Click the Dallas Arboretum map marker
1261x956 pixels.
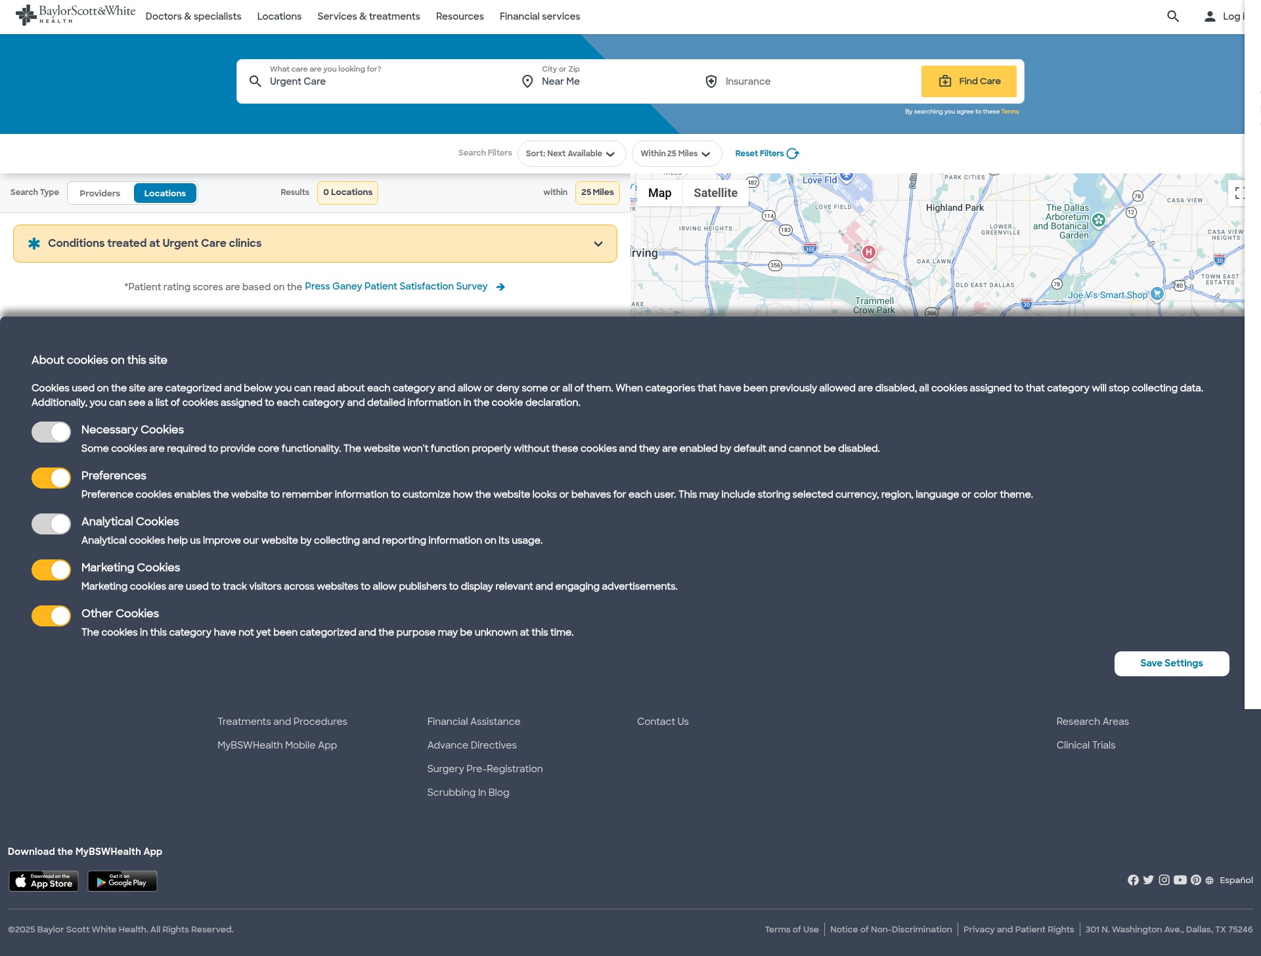[1099, 220]
